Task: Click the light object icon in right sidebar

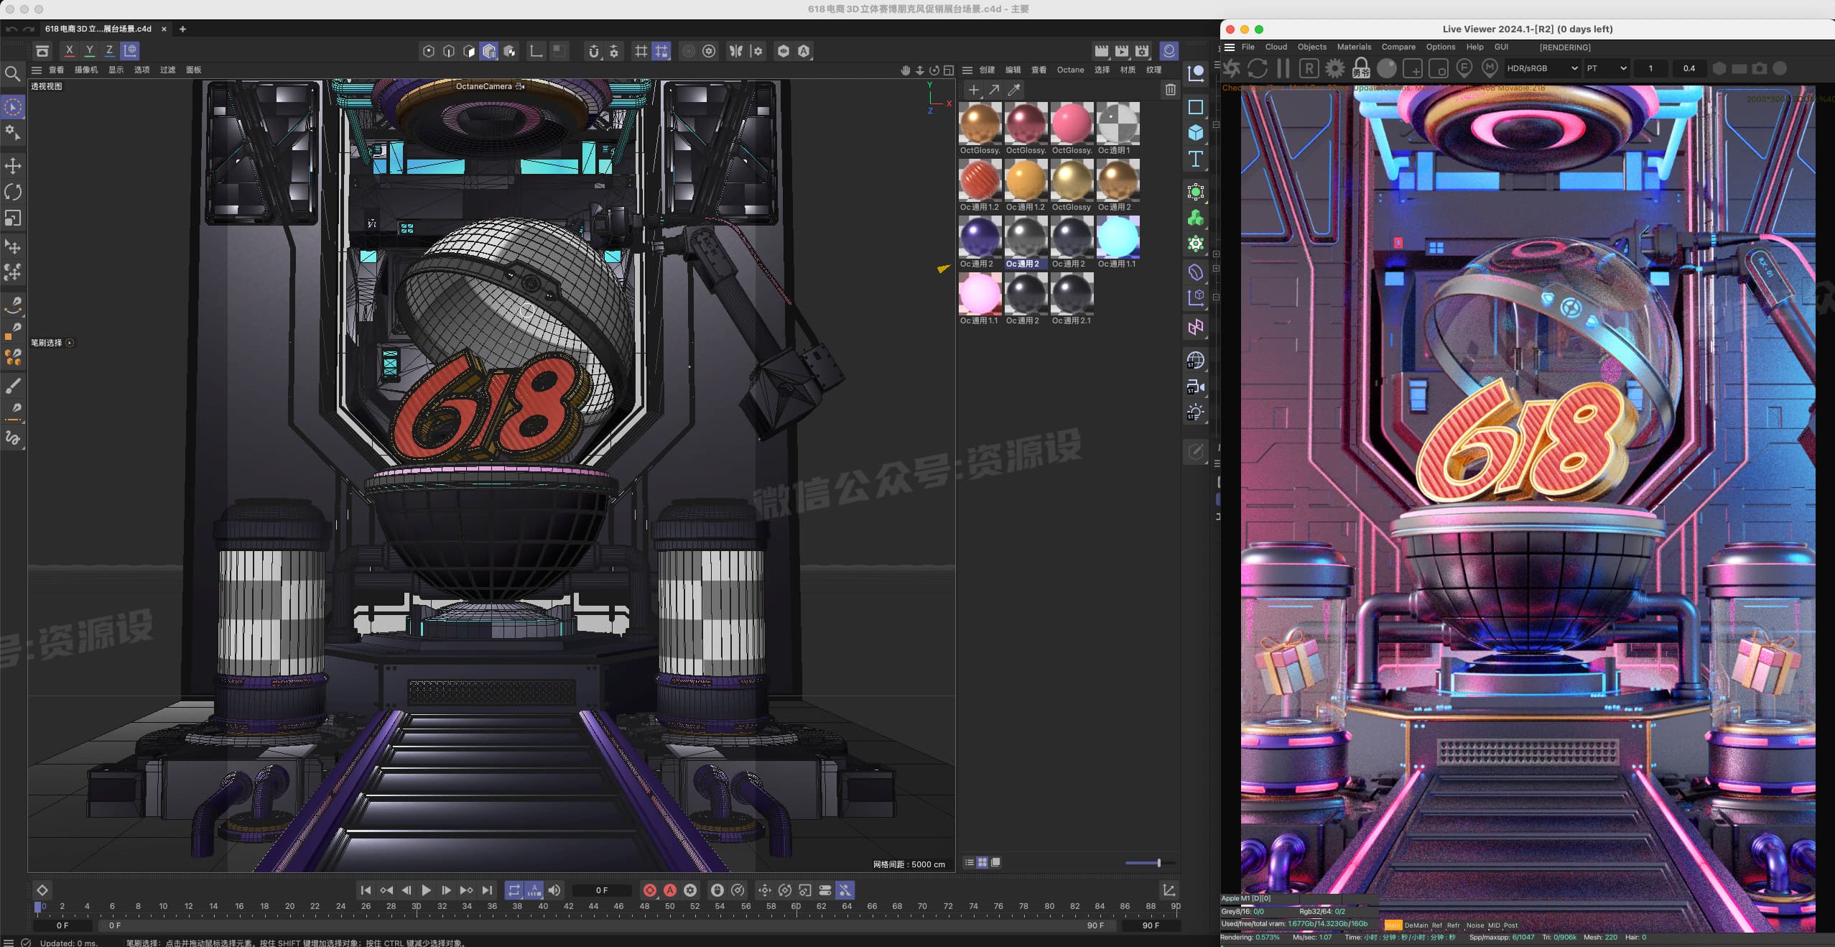Action: point(1195,412)
